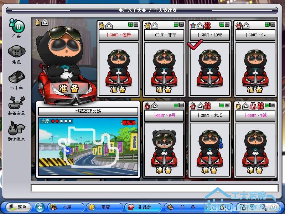Click the track map preview image
The width and height of the screenshot is (285, 214).
click(x=88, y=150)
